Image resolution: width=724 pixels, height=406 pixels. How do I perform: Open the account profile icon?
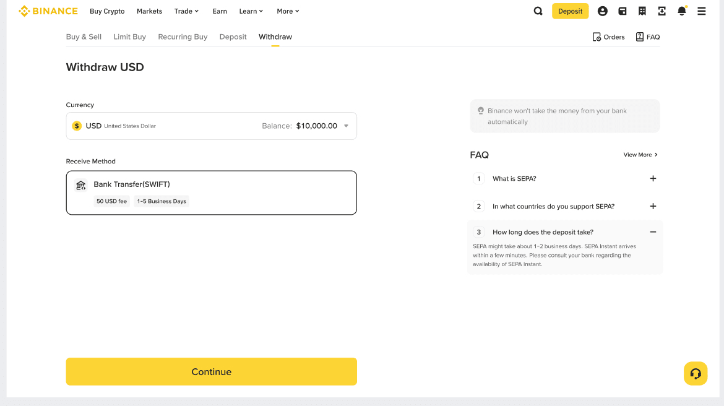pos(603,11)
